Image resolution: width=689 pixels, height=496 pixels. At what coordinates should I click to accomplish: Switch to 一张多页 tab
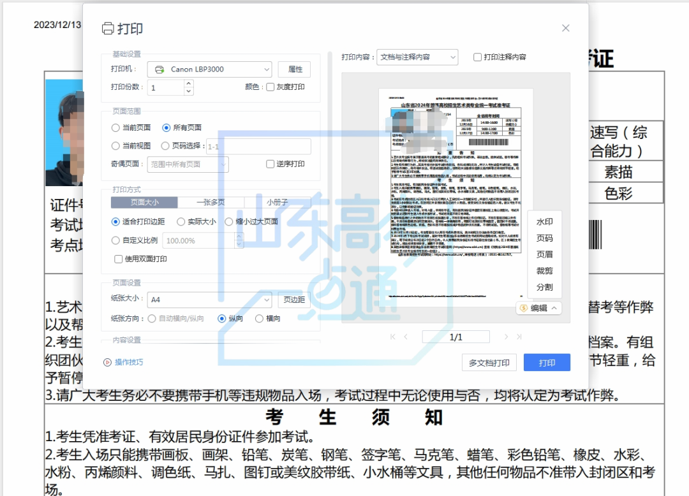[x=210, y=202]
